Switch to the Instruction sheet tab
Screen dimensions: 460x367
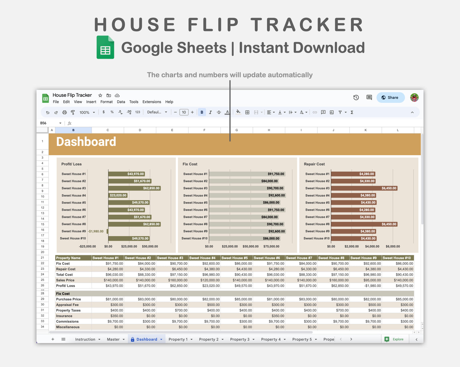(85, 339)
